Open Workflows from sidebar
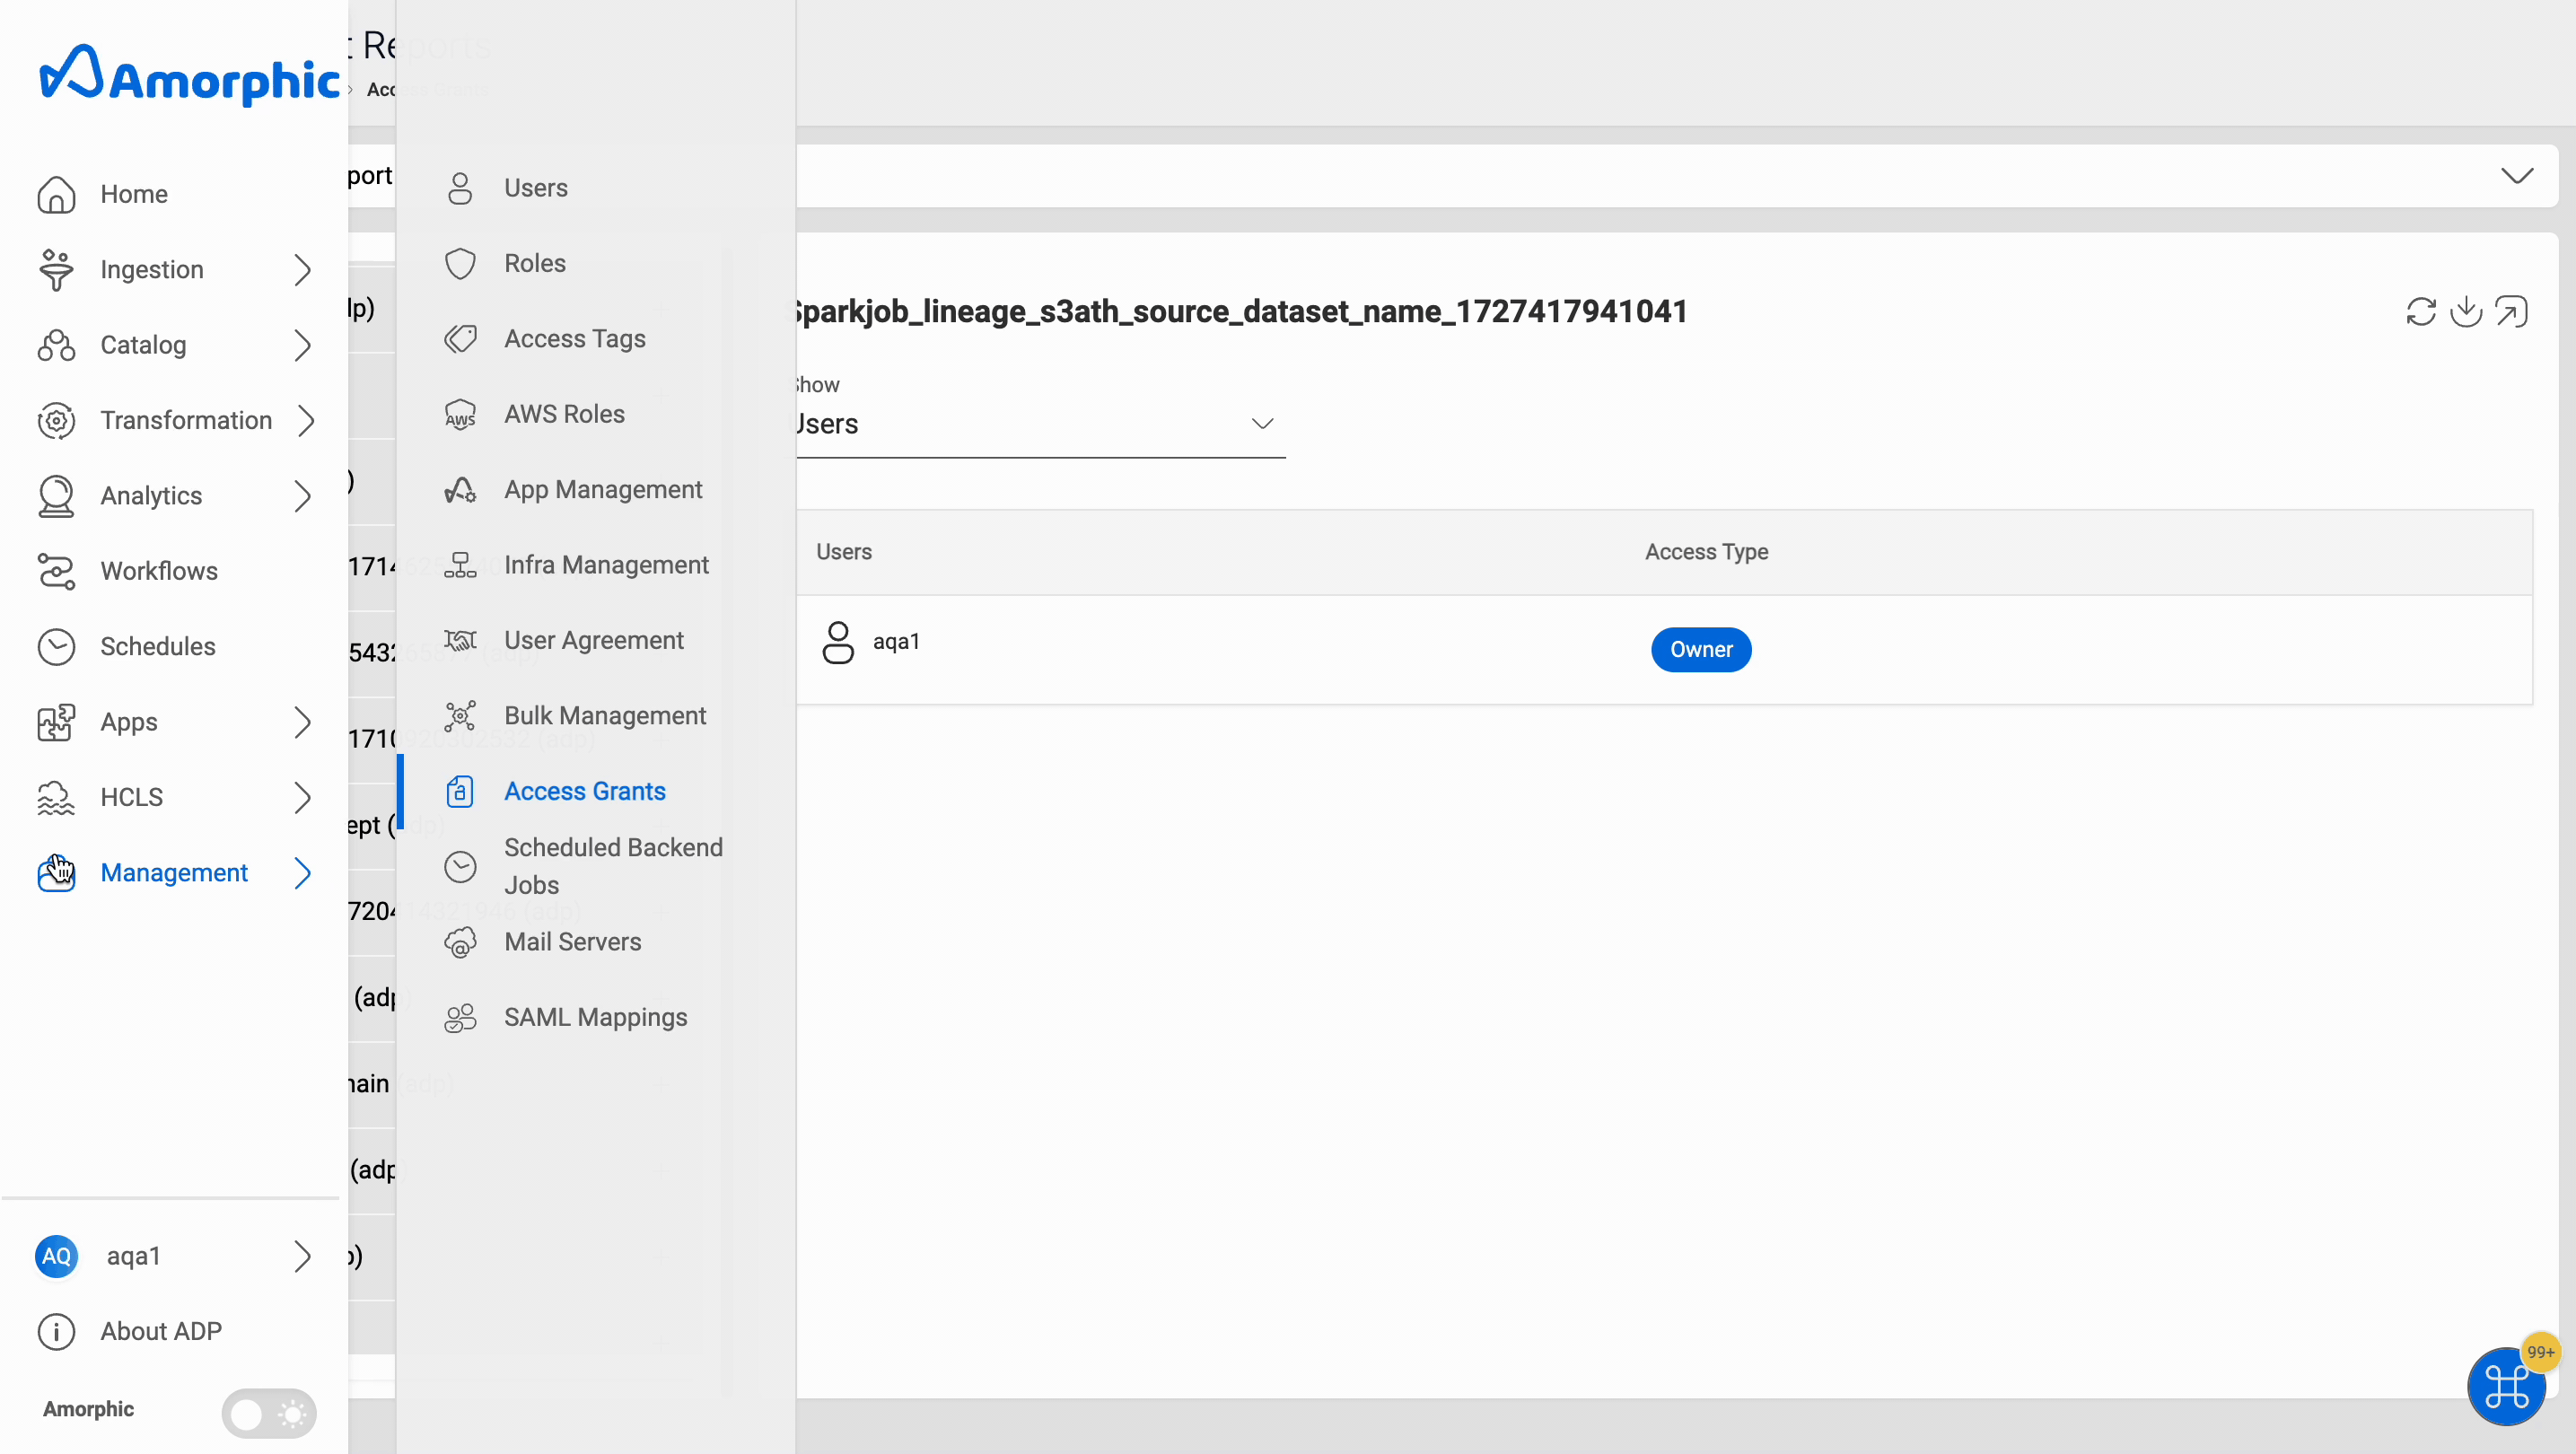This screenshot has width=2576, height=1454. click(159, 571)
